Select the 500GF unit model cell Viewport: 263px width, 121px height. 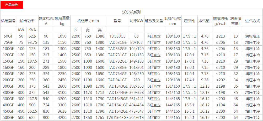8,118
